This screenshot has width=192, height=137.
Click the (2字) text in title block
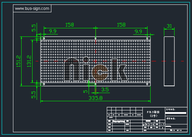[x=154, y=116]
